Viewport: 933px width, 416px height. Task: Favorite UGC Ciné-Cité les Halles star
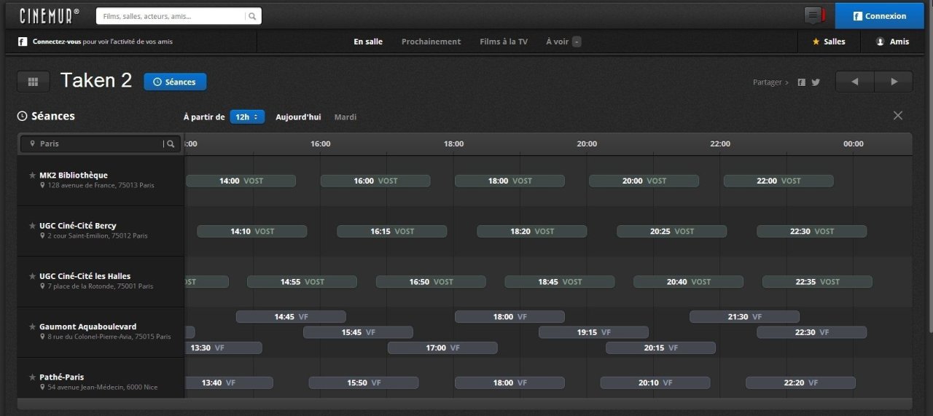pos(32,276)
